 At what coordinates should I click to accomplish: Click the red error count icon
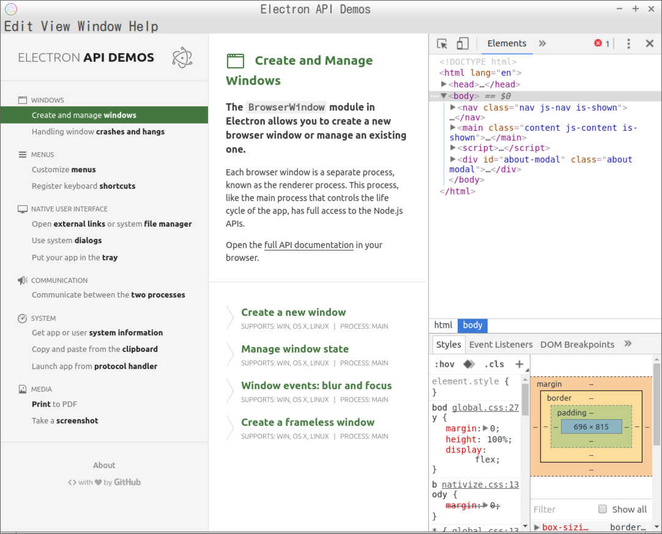(x=598, y=43)
